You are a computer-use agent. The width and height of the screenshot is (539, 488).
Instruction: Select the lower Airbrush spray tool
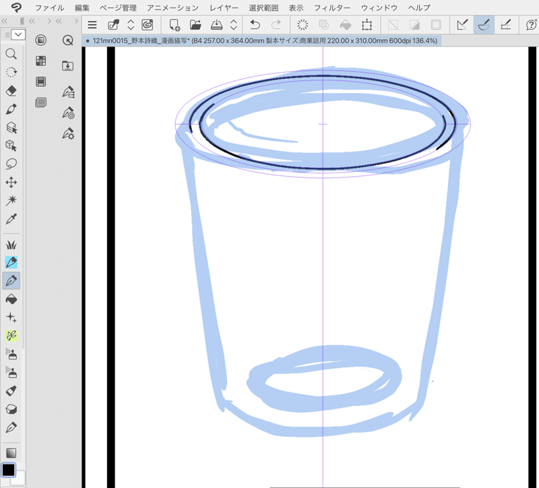click(11, 373)
